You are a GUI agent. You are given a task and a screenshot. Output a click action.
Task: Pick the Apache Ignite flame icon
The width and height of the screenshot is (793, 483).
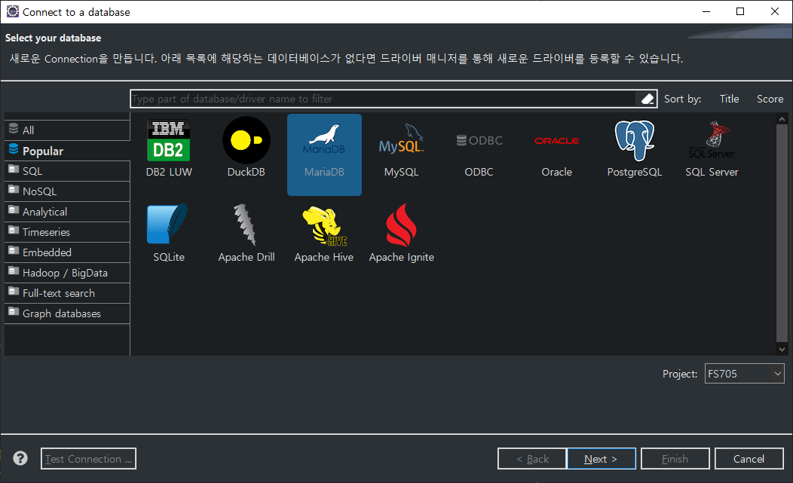pyautogui.click(x=402, y=225)
